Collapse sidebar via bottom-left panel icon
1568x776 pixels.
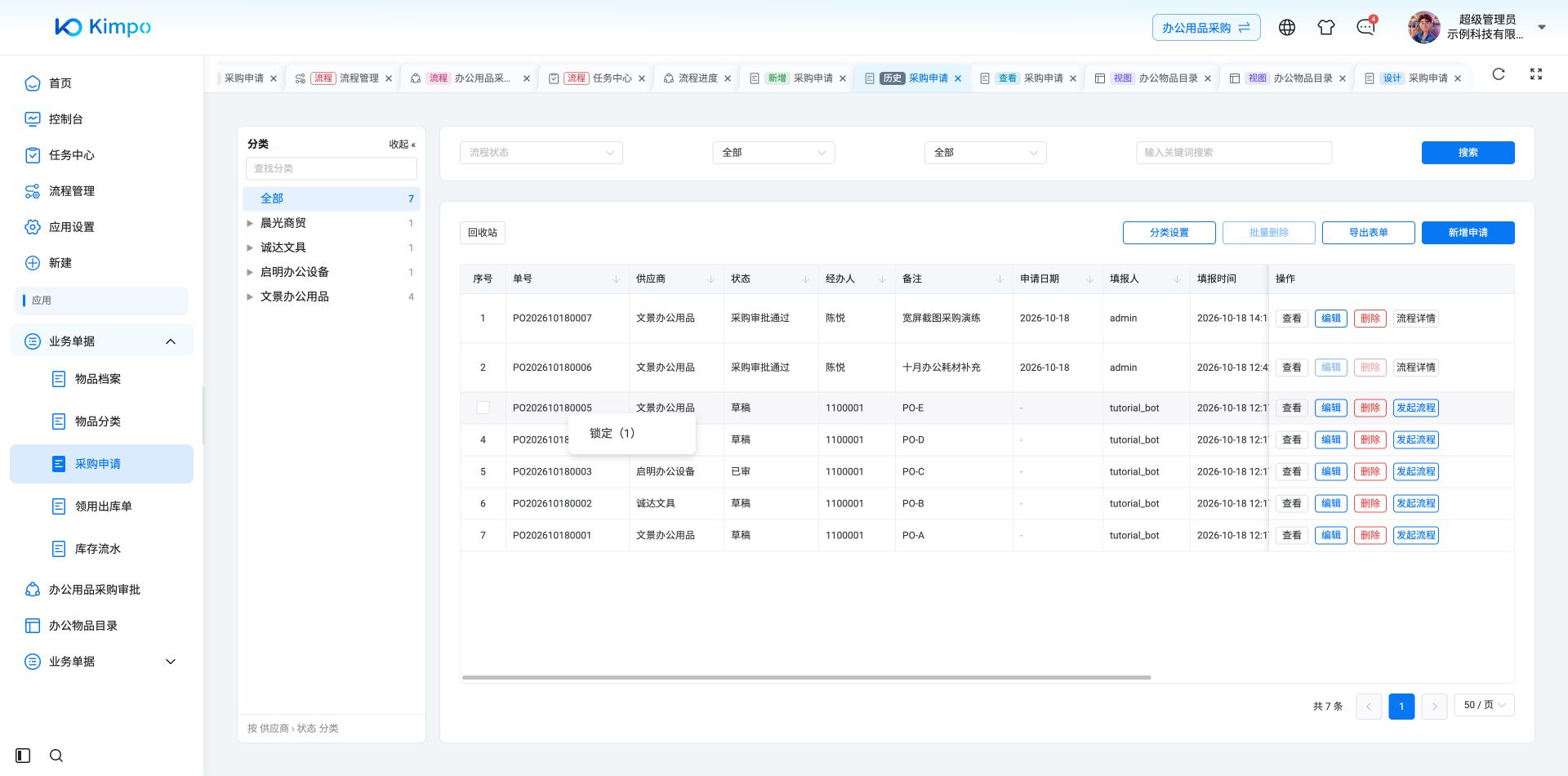[23, 756]
